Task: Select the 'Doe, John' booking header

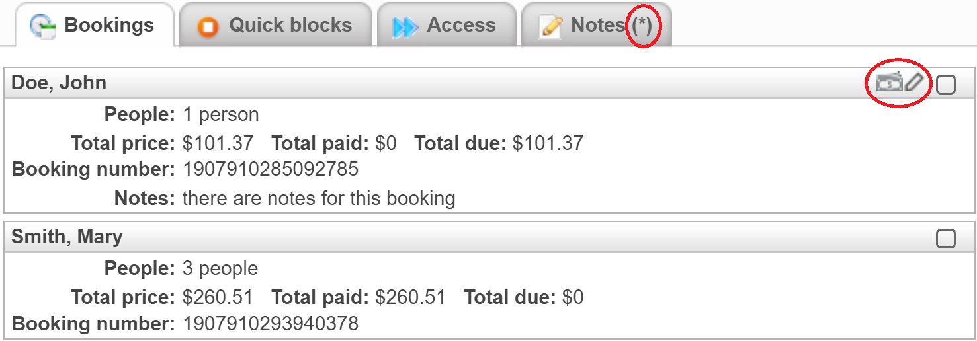Action: coord(59,83)
